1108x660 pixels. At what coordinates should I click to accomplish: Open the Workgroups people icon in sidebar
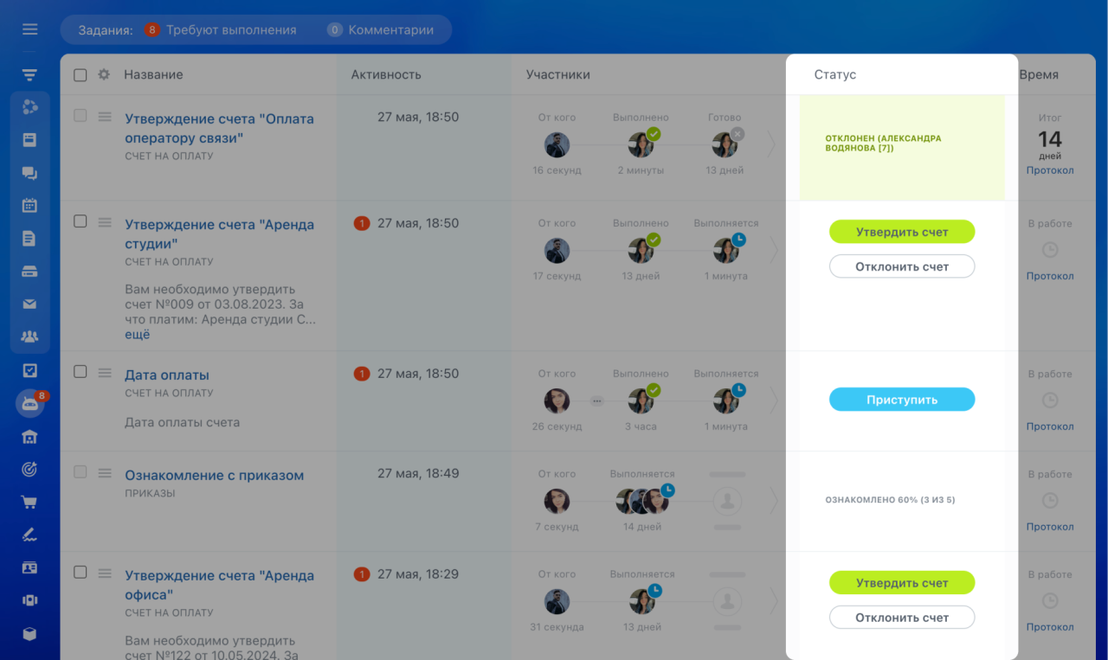[29, 337]
